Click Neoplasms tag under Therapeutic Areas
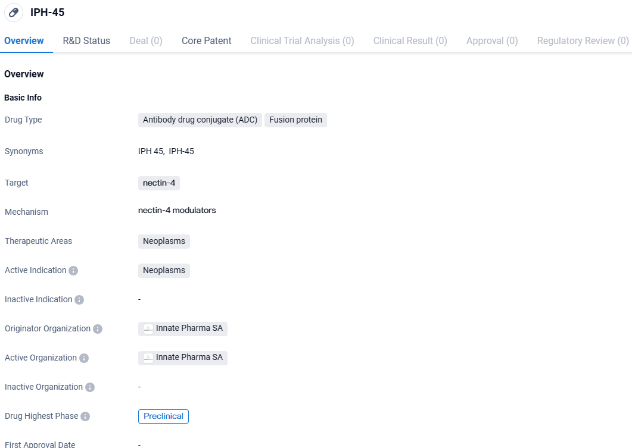 coord(164,242)
